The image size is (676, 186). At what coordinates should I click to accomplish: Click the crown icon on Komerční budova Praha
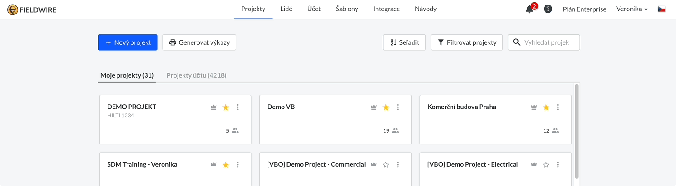click(x=534, y=107)
